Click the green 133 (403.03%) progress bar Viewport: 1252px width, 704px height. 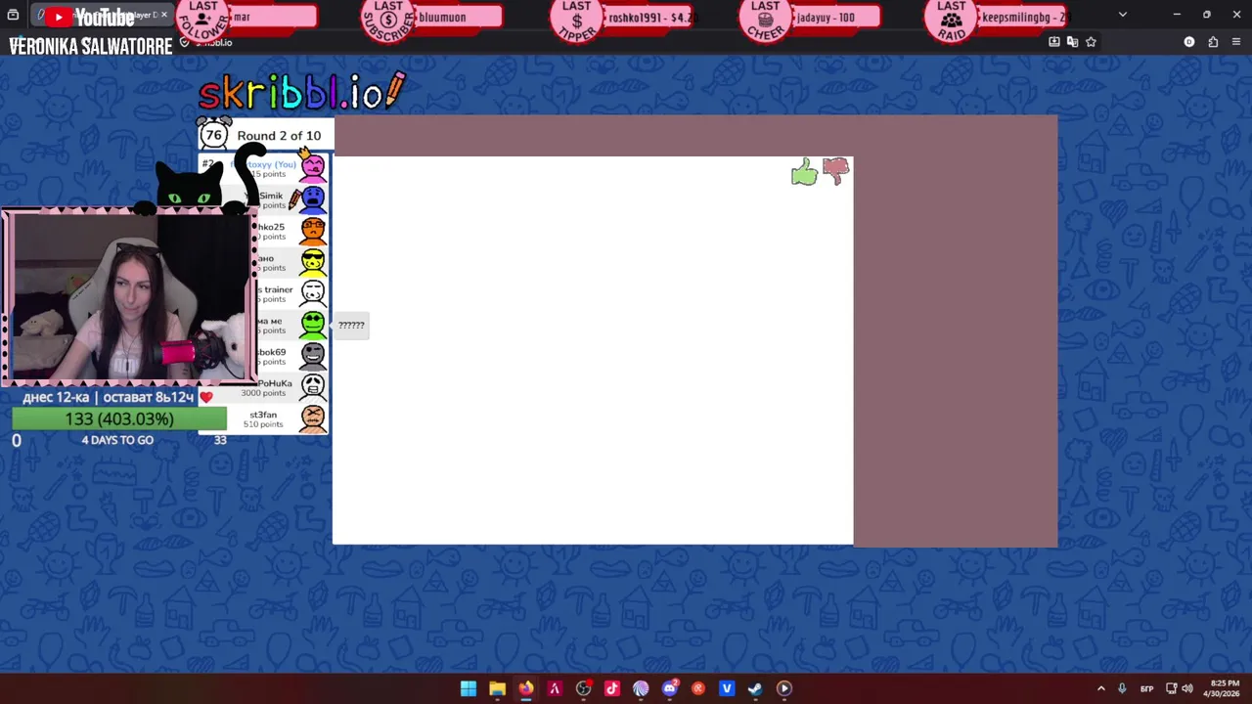(119, 418)
